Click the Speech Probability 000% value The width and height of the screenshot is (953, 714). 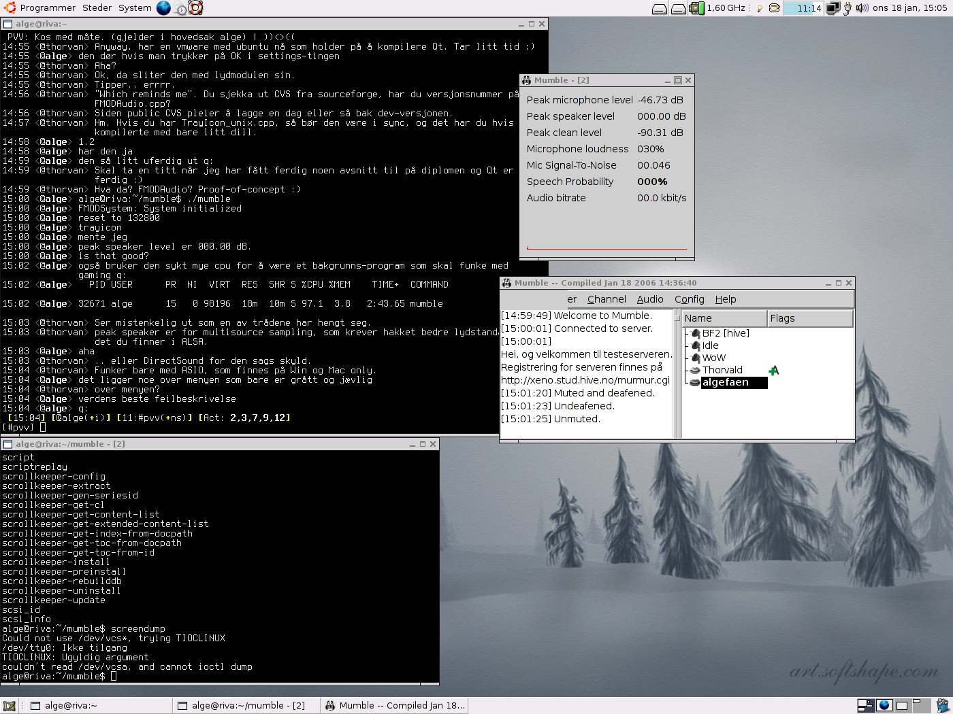tap(652, 182)
